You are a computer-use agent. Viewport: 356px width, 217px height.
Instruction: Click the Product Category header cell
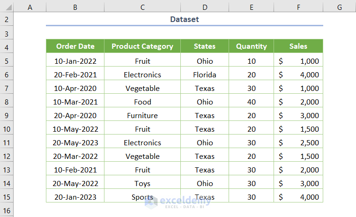(x=142, y=46)
